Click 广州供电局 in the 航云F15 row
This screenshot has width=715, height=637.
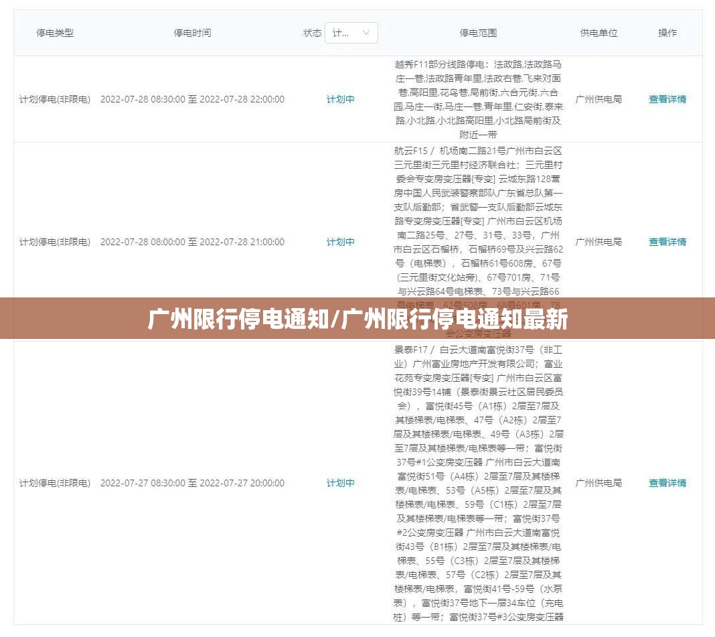tap(599, 242)
